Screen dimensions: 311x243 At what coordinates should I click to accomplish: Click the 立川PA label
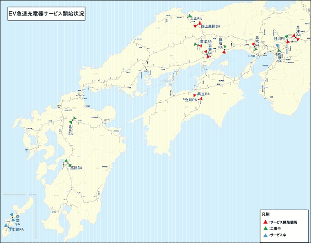191,100
